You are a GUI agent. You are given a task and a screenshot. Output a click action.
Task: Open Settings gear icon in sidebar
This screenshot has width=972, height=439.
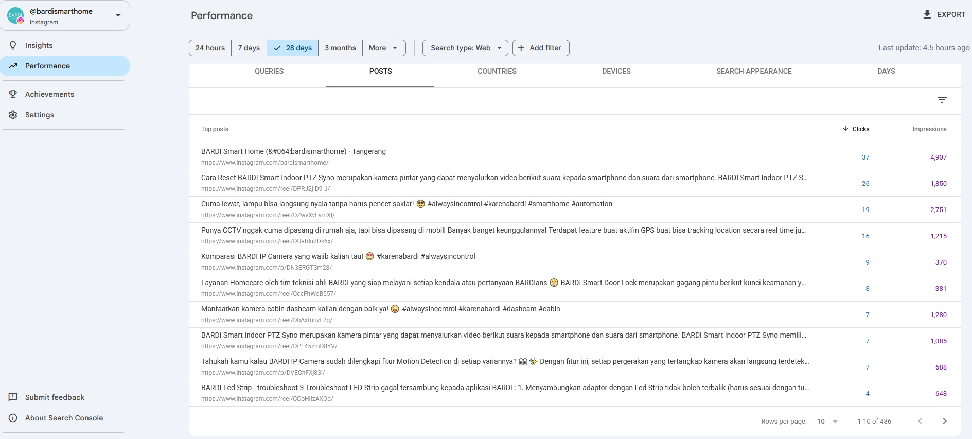pyautogui.click(x=13, y=115)
